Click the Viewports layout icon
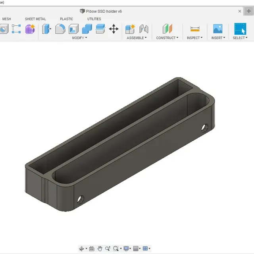Viewport: 254px width, 254px height. tap(145, 248)
